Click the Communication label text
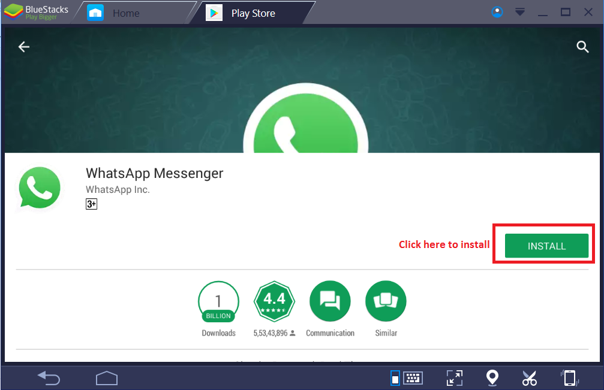604x390 pixels. pyautogui.click(x=330, y=333)
